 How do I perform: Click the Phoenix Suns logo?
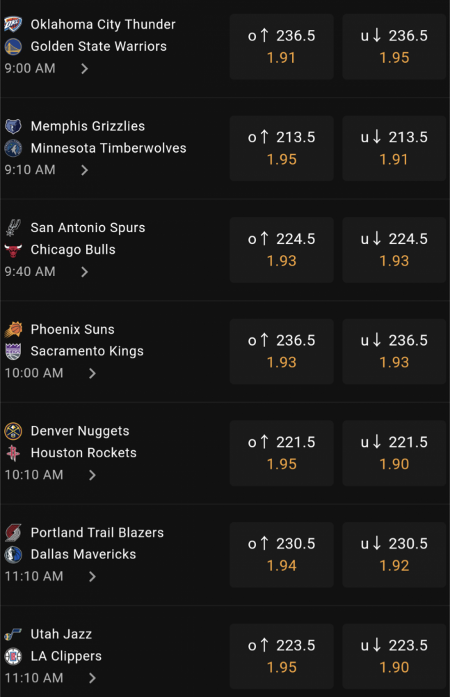13,330
